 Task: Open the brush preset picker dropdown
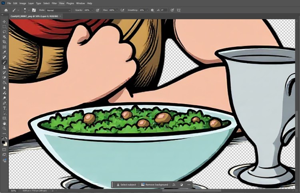(x=29, y=10)
